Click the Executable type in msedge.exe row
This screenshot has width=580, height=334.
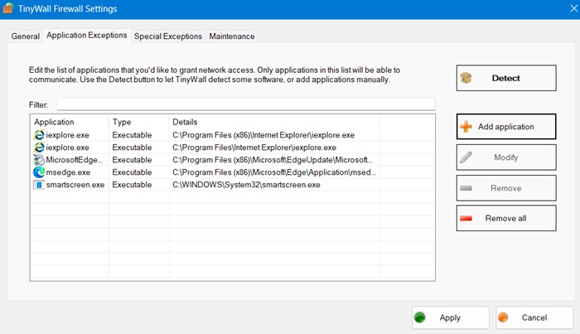coord(132,172)
